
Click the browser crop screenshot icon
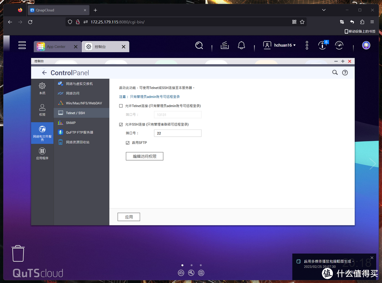click(342, 22)
